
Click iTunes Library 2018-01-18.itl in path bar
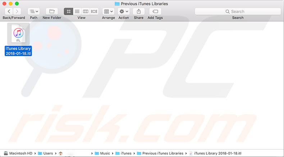[x=215, y=153]
